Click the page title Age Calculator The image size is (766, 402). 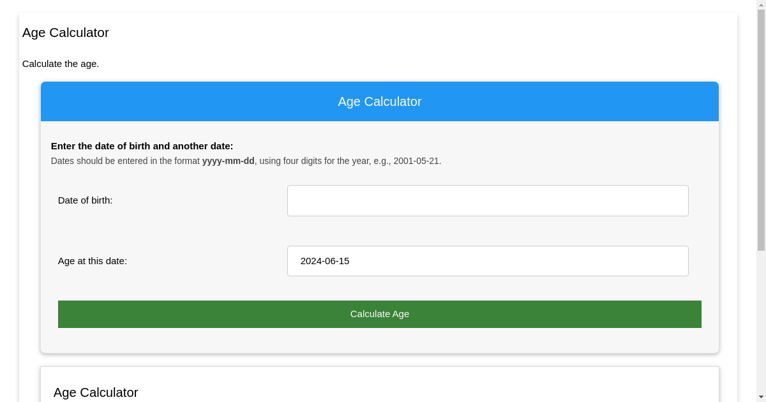pyautogui.click(x=65, y=33)
